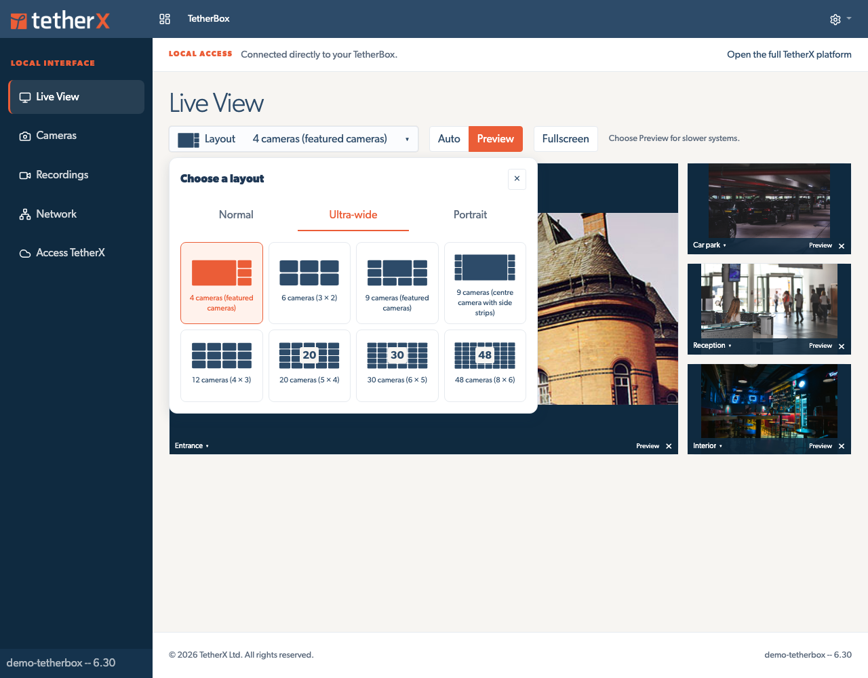
Task: Open the Entrance camera dropdown
Action: click(192, 446)
